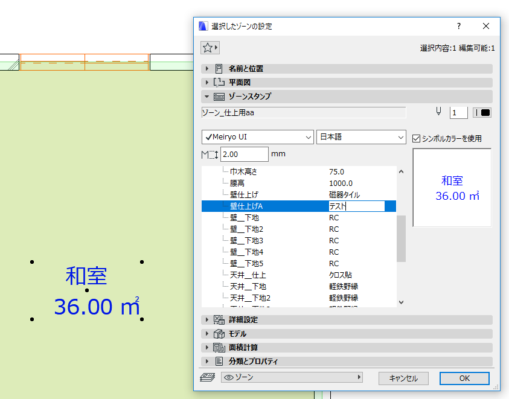The image size is (509, 399).
Task: Click the layer icon near bottom left
Action: click(x=208, y=377)
